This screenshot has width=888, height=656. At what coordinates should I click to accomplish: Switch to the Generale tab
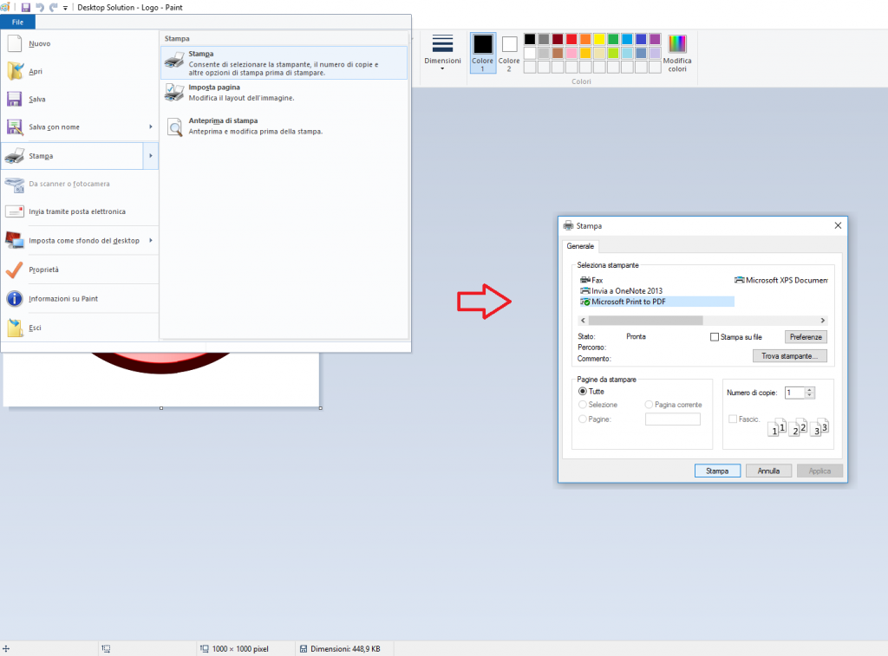(x=580, y=246)
